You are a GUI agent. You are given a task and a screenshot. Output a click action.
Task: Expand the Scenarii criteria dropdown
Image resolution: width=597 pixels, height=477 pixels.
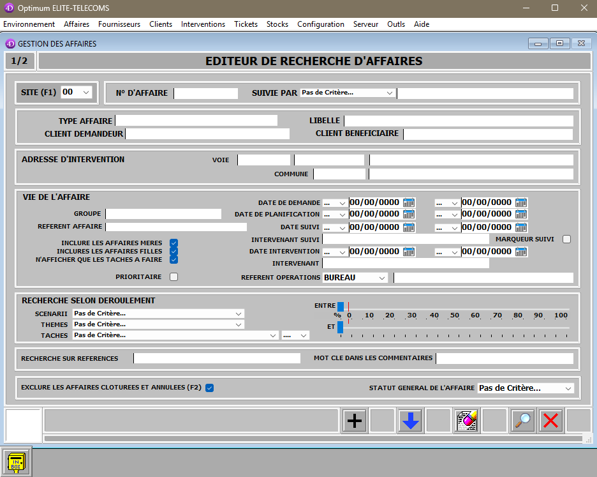[x=158, y=314]
